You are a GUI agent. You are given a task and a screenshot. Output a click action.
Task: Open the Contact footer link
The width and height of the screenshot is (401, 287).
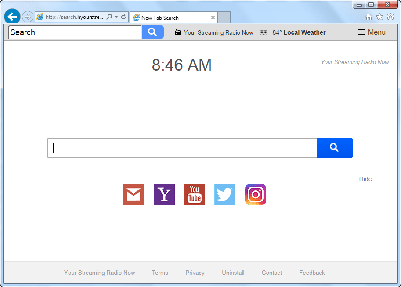271,273
